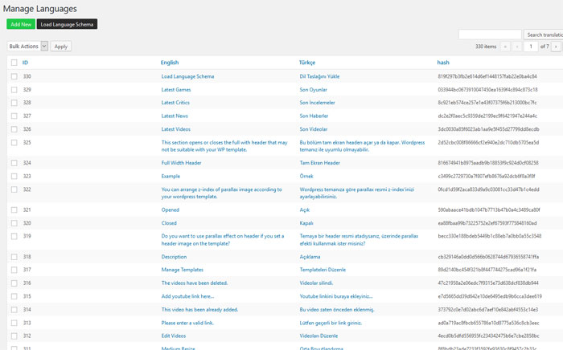Check the checkbox for row 319
563x350 pixels.
click(x=14, y=236)
